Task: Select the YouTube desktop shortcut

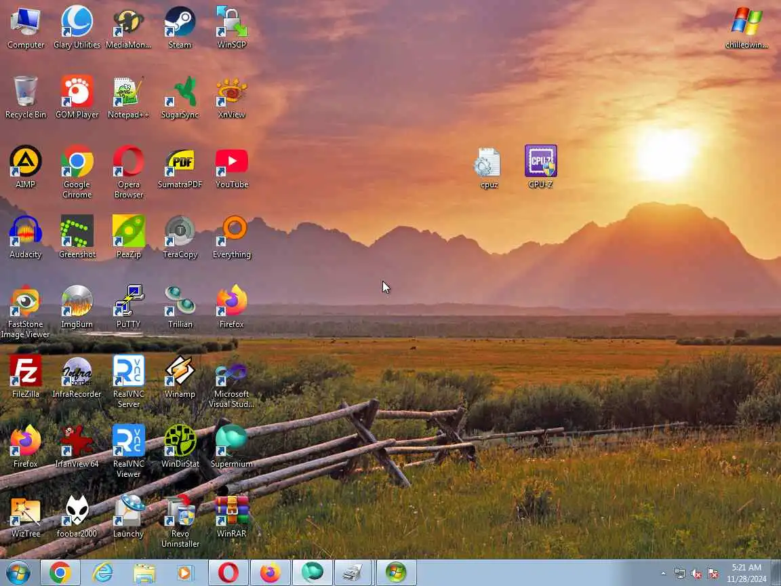Action: 232,168
